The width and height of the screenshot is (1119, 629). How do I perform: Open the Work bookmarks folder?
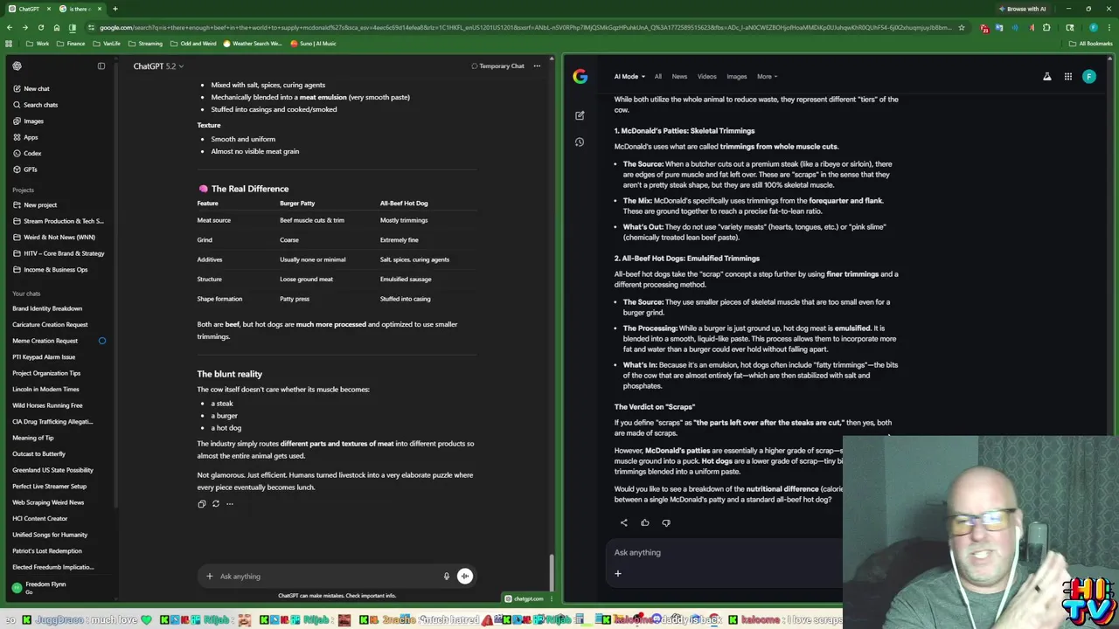(x=38, y=43)
